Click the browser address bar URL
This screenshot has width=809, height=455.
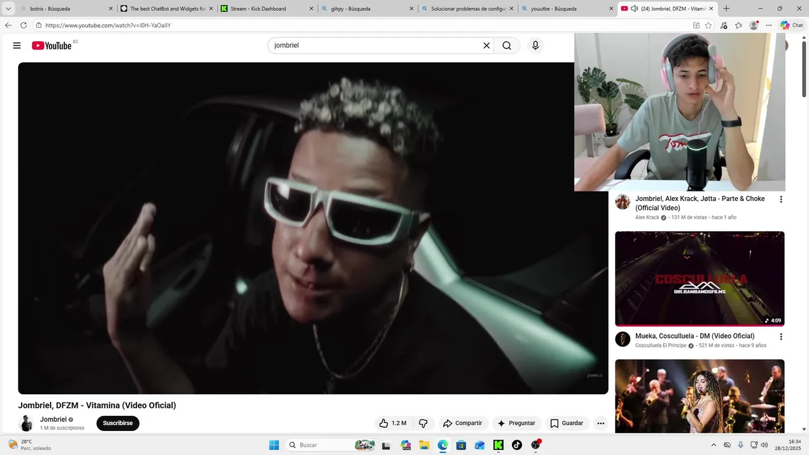108,25
